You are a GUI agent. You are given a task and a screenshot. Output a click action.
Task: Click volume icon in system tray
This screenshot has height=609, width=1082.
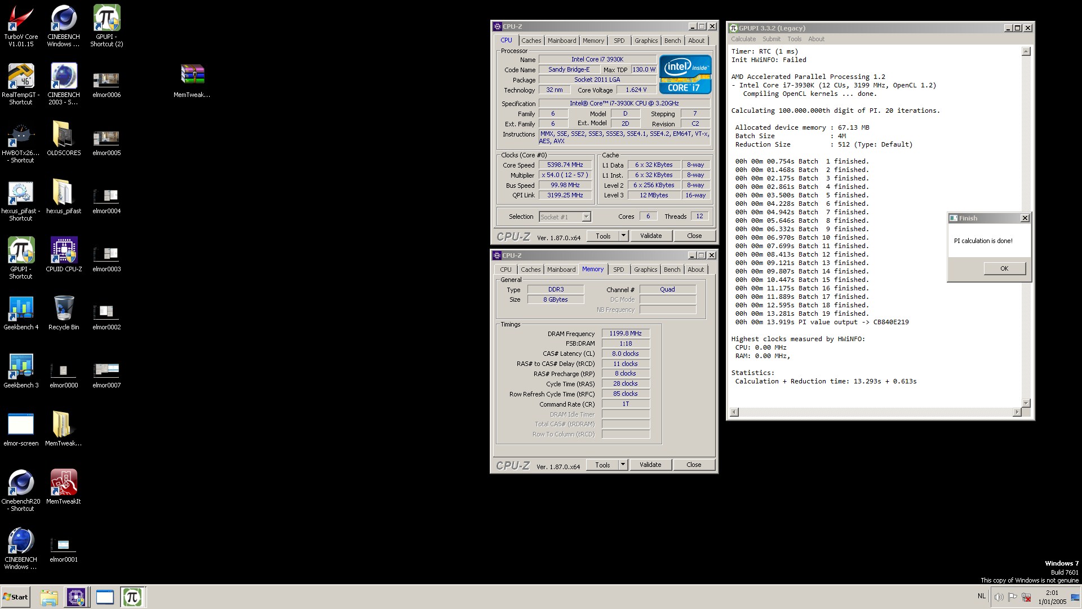999,597
